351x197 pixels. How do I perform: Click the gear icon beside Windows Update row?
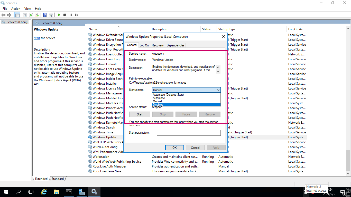tap(90, 137)
